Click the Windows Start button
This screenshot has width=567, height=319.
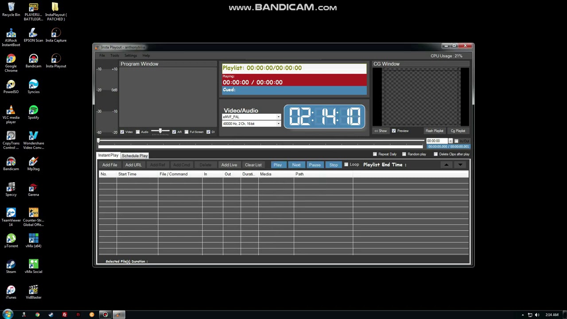point(8,315)
